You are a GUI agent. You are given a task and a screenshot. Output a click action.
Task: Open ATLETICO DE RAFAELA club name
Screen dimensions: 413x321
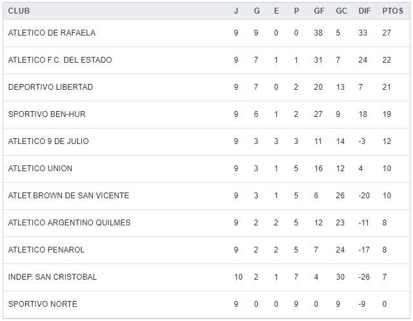coord(52,33)
